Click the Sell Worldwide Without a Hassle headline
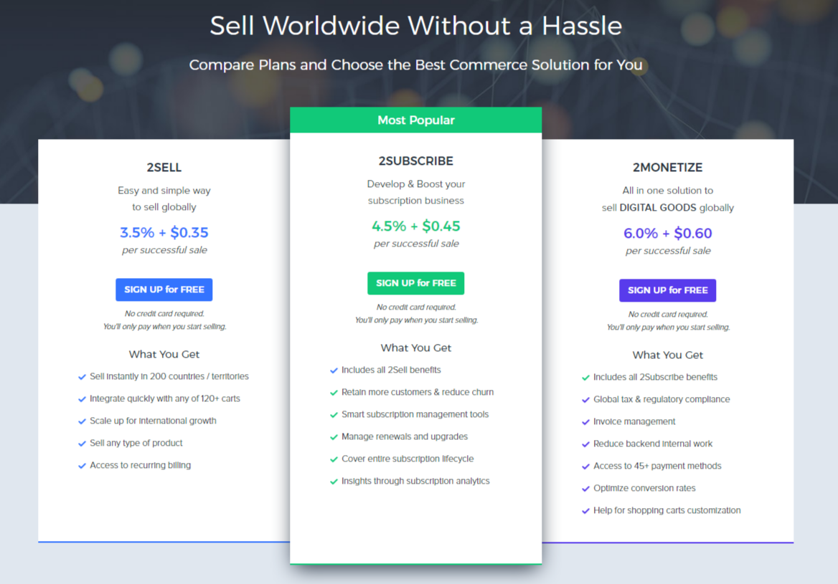 [416, 26]
